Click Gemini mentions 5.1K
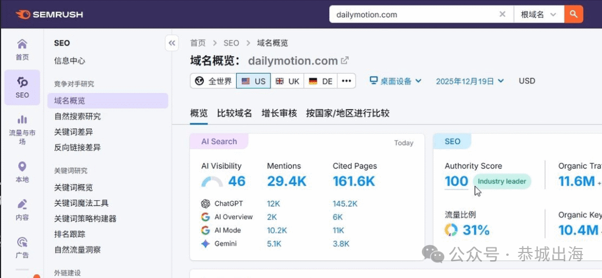This screenshot has width=602, height=278. tap(274, 244)
